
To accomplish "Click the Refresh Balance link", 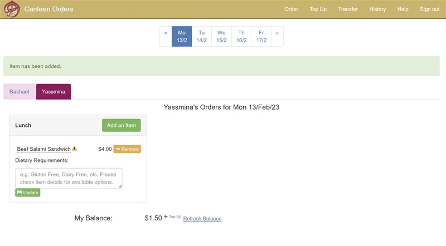I will pyautogui.click(x=202, y=218).
